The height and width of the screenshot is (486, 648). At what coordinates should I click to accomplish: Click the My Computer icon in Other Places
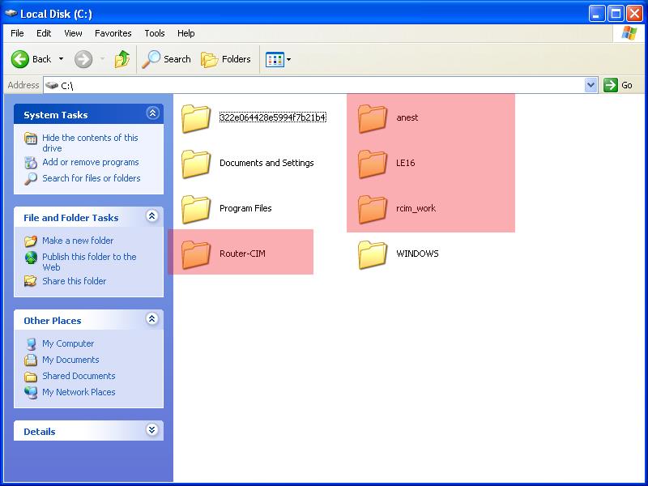tap(31, 343)
